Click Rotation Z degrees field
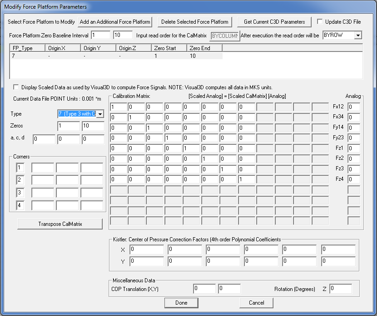 pos(341,289)
